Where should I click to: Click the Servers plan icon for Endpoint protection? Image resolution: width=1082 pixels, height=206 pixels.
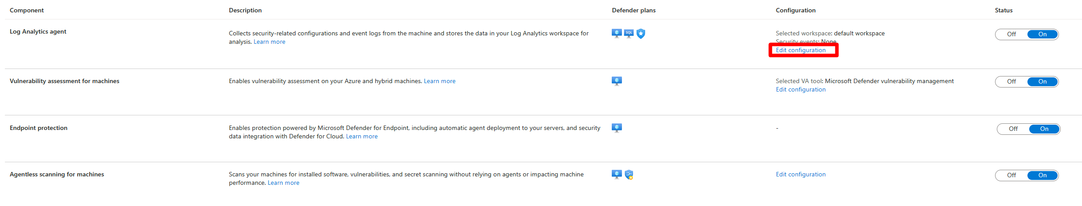pyautogui.click(x=617, y=128)
